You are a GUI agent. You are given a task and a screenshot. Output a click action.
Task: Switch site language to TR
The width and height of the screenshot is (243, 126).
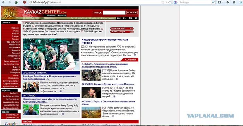click(131, 18)
